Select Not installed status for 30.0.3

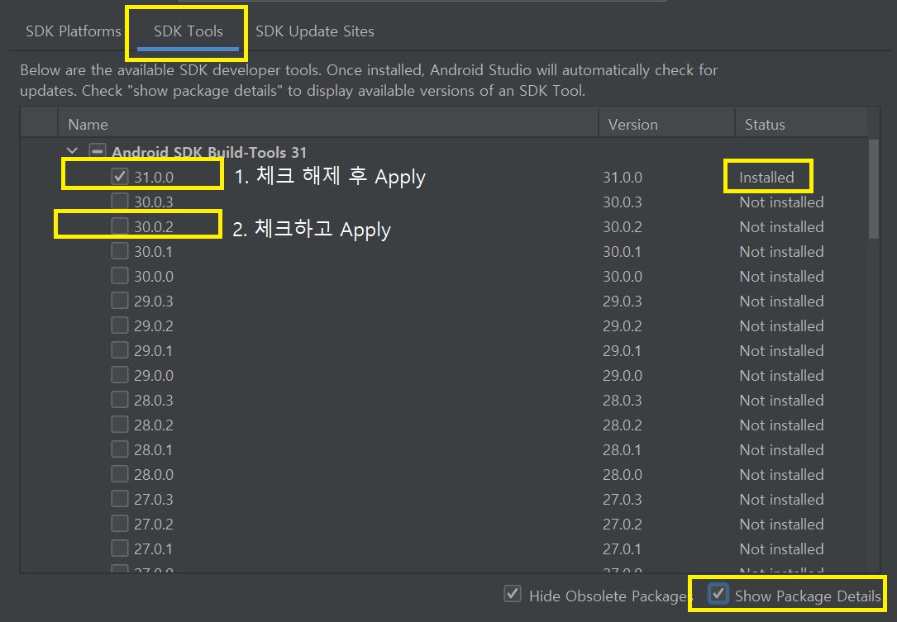coord(781,202)
